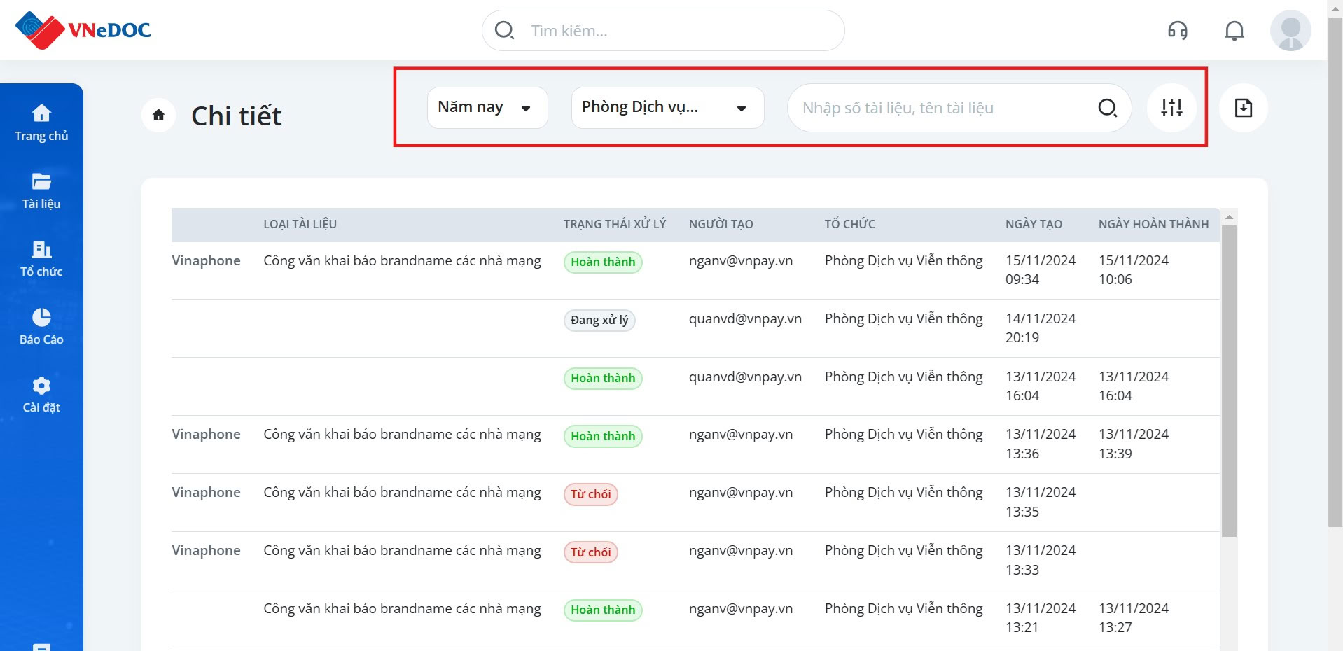The height and width of the screenshot is (651, 1343).
Task: Focus the Tìm kiếm top search field
Action: pos(663,30)
